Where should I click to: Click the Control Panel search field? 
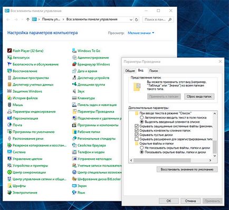158,20
